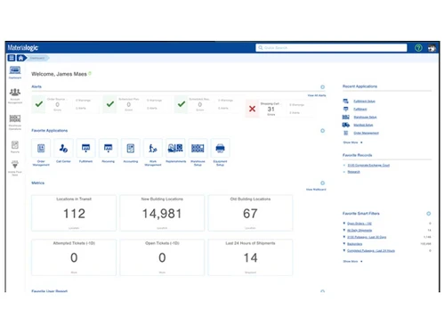Open the Corporate Exchange Court favorite record
Image resolution: width=445 pixels, height=334 pixels.
(368, 165)
